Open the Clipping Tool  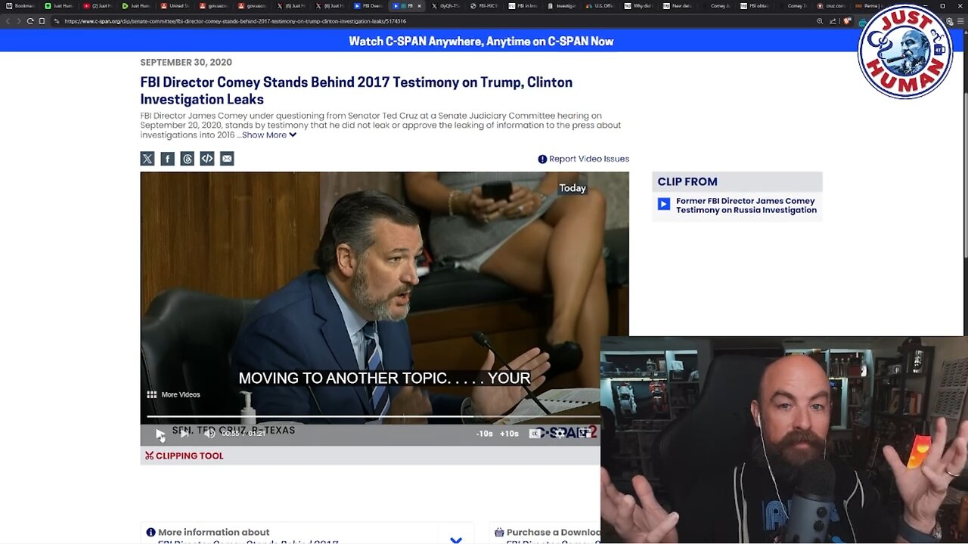185,456
